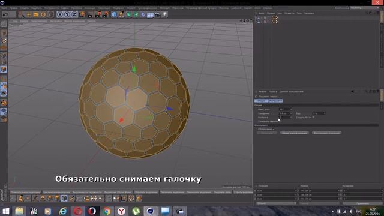Open the Инструменты menu
The width and height of the screenshot is (384, 216).
[x=52, y=8]
